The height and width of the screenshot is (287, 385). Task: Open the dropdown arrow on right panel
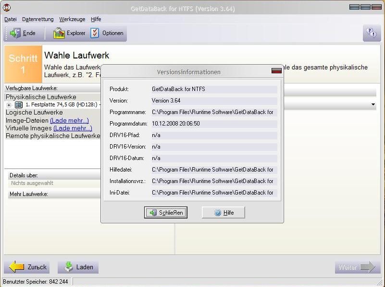coord(373,104)
